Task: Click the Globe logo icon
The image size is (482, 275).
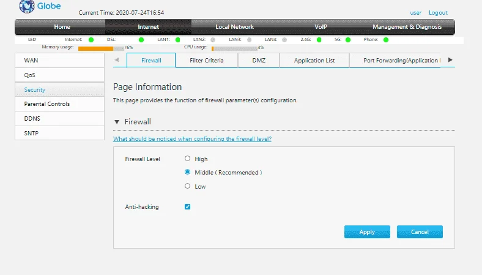Action: coord(27,6)
